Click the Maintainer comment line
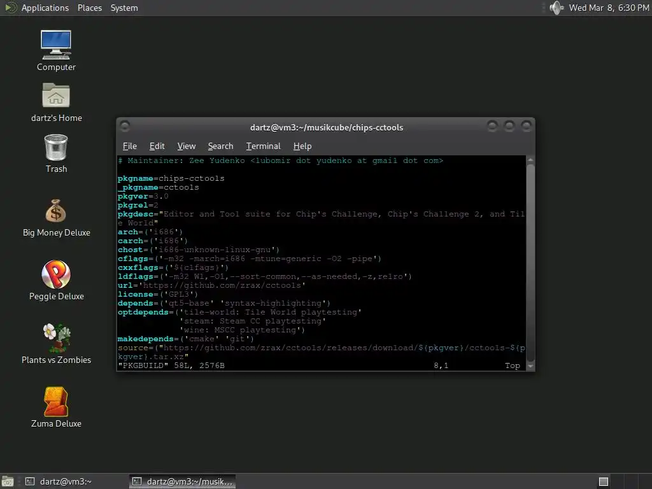Screen dimensions: 652x489 pyautogui.click(x=281, y=160)
